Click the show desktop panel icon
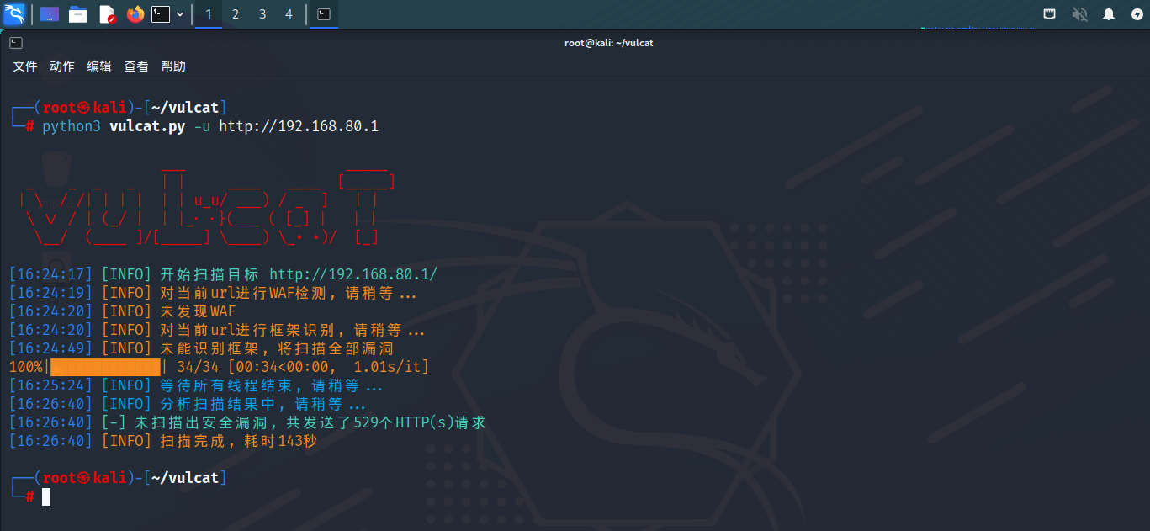Viewport: 1150px width, 531px height. pyautogui.click(x=50, y=13)
